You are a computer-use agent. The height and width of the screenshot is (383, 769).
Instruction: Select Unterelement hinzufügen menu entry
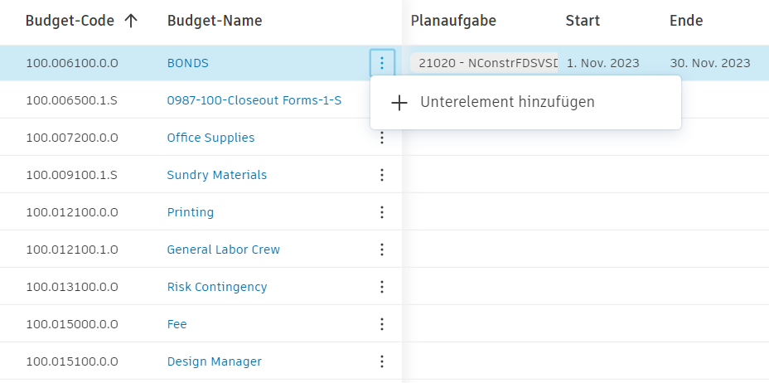pyautogui.click(x=507, y=103)
